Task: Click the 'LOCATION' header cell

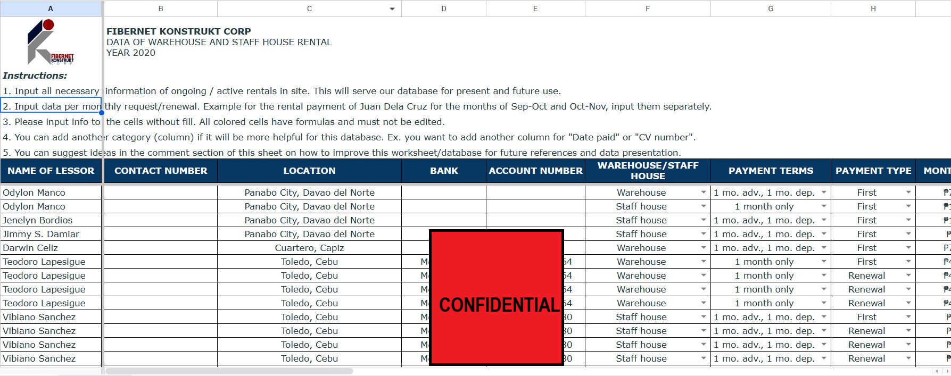Action: click(309, 171)
